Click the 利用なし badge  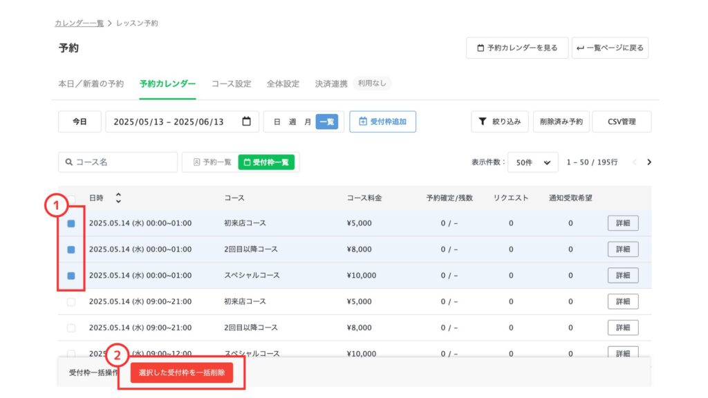(x=372, y=84)
